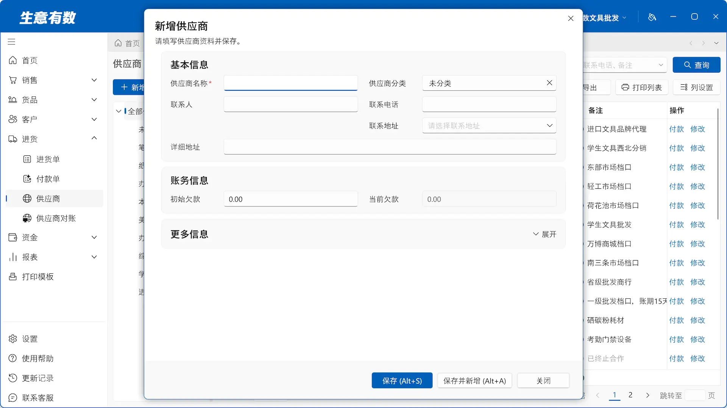Focus the 联系人 input field
The image size is (727, 408).
point(290,104)
